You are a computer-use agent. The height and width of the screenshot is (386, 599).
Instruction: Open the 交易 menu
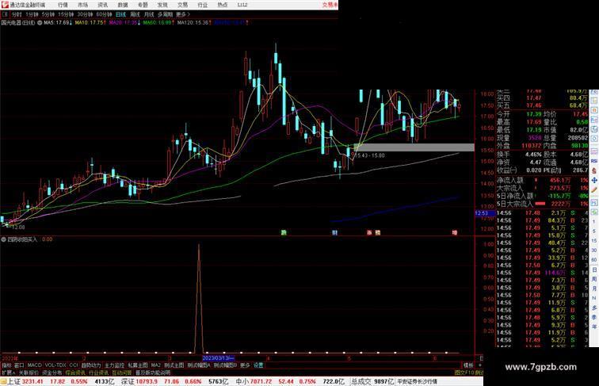[x=182, y=5]
